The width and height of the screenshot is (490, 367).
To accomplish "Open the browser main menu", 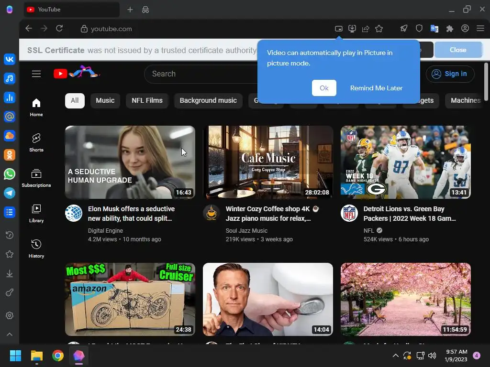I will pyautogui.click(x=480, y=28).
